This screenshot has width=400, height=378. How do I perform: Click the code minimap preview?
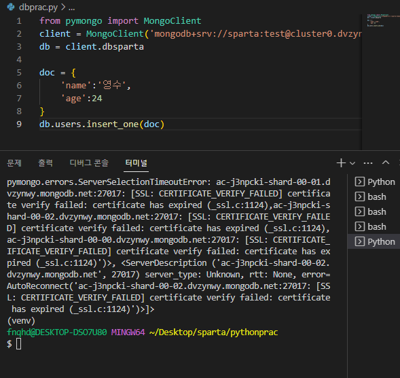[377, 20]
